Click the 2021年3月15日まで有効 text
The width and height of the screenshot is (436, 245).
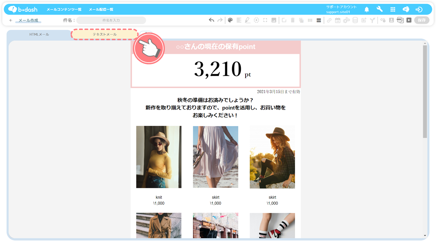pyautogui.click(x=278, y=92)
